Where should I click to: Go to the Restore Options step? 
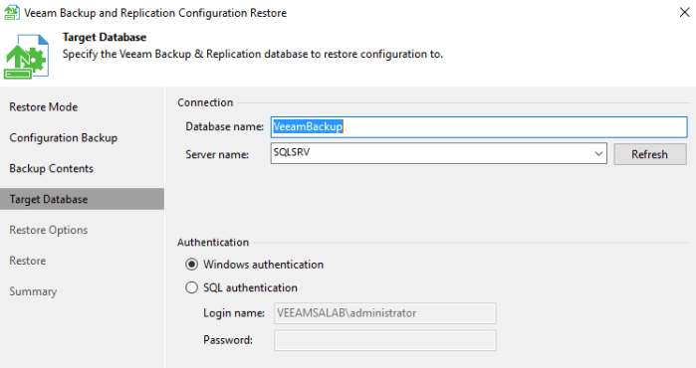pos(49,230)
